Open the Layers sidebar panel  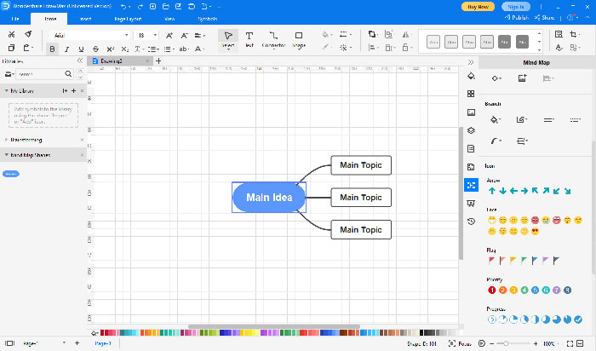tap(471, 130)
